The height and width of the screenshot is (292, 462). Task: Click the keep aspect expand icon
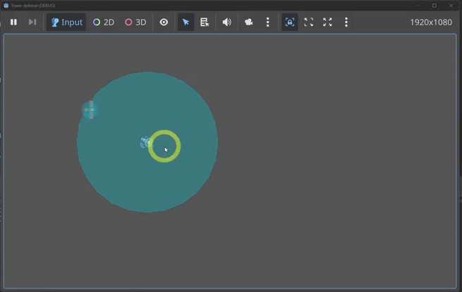308,22
